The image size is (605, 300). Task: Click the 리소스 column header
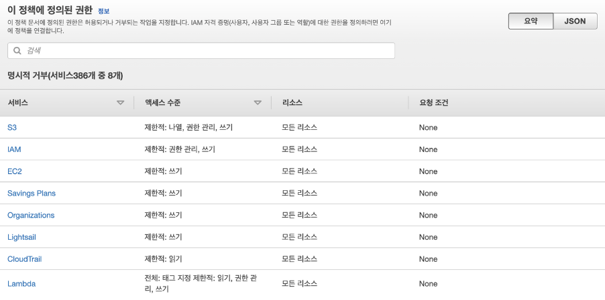[292, 103]
